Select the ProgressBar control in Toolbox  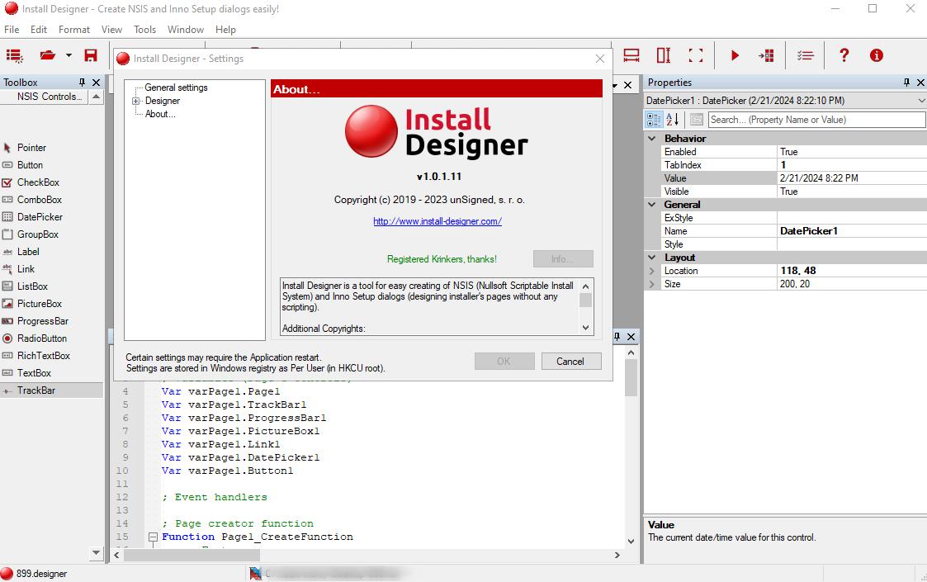click(43, 321)
